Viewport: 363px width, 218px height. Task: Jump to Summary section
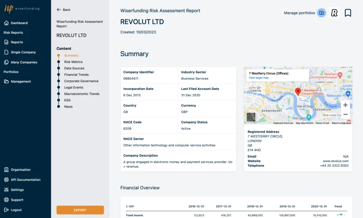click(71, 55)
